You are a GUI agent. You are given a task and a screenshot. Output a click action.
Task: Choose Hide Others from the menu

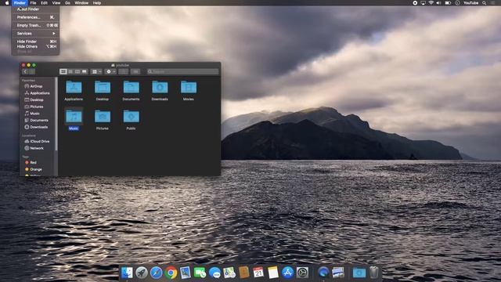tap(35, 47)
